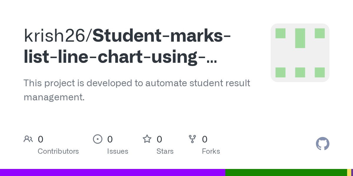
Task: Click the Contributors people icon
Action: click(28, 139)
